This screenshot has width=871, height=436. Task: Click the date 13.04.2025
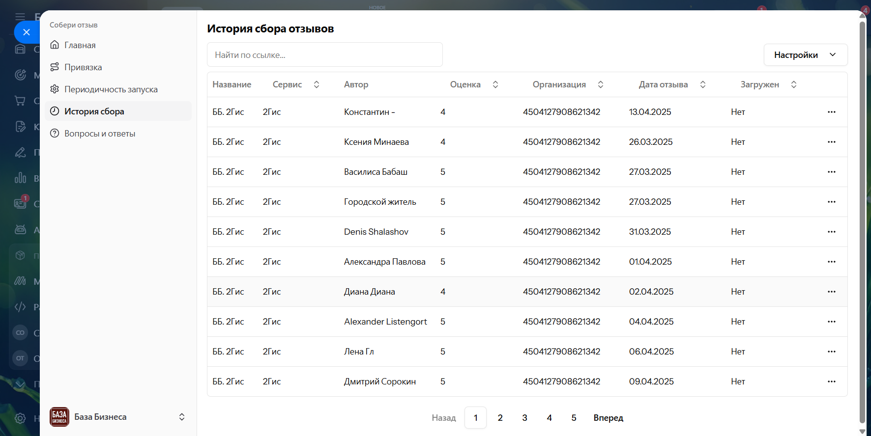tap(650, 112)
